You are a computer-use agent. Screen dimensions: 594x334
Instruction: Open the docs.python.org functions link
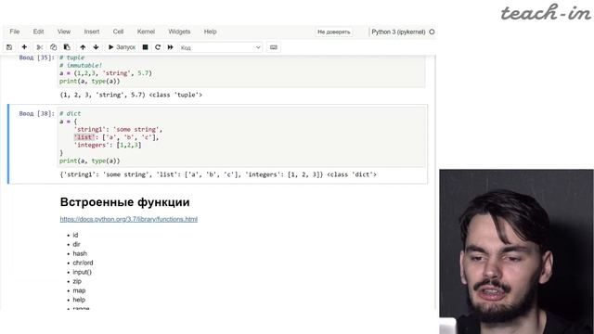coord(129,219)
